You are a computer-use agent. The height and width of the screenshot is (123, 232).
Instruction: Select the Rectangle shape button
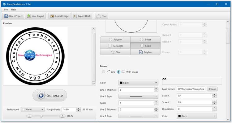(x=115, y=46)
